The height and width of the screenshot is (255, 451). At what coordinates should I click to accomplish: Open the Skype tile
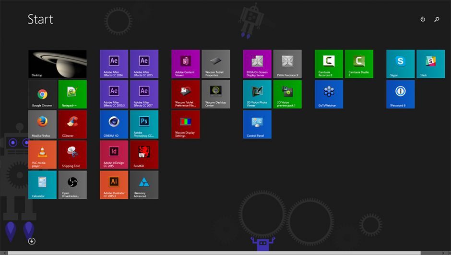tap(400, 64)
